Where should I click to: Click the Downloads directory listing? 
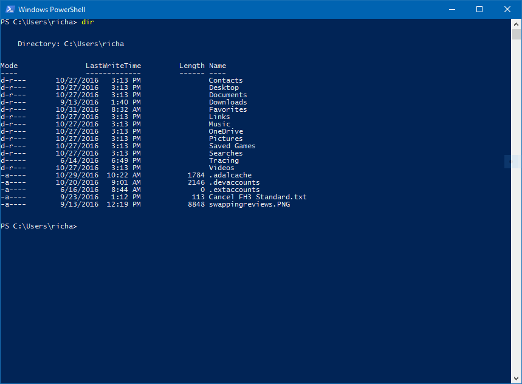[x=228, y=101]
